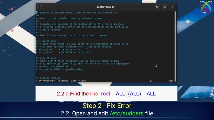Click the line 'Examples are provided at the bottom'
This screenshot has height=120, width=214.
pyautogui.click(x=80, y=24)
